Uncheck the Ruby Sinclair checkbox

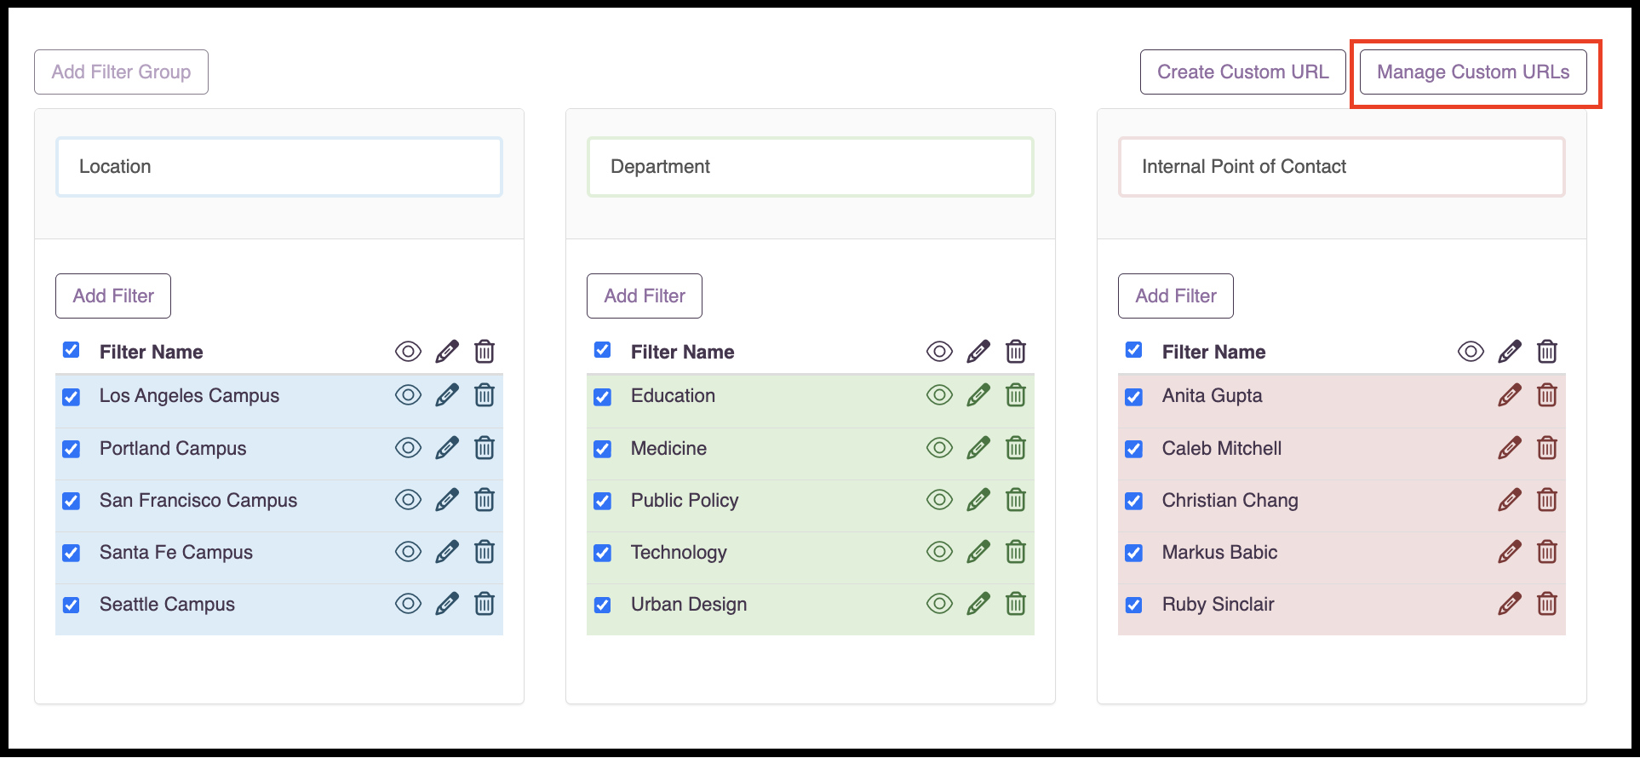coord(1134,605)
